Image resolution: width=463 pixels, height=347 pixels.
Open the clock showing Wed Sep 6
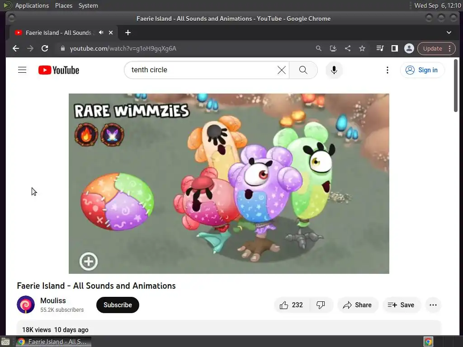[x=438, y=5]
